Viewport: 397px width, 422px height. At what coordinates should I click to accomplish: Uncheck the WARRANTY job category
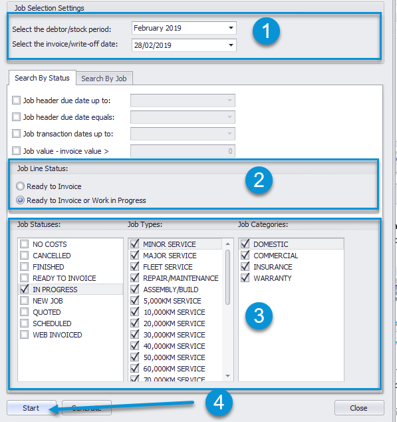tap(245, 278)
